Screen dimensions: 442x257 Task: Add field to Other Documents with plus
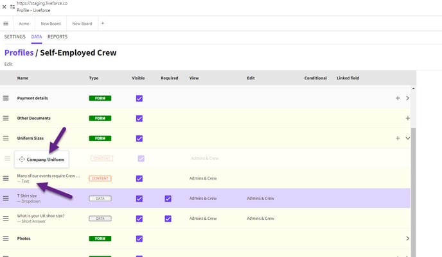click(x=407, y=118)
